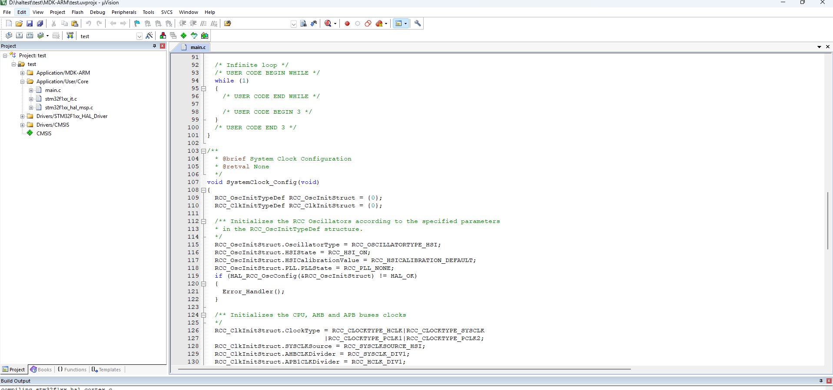Launch the Pack Installer icon
Image resolution: width=833 pixels, height=390 pixels.
pyautogui.click(x=205, y=36)
